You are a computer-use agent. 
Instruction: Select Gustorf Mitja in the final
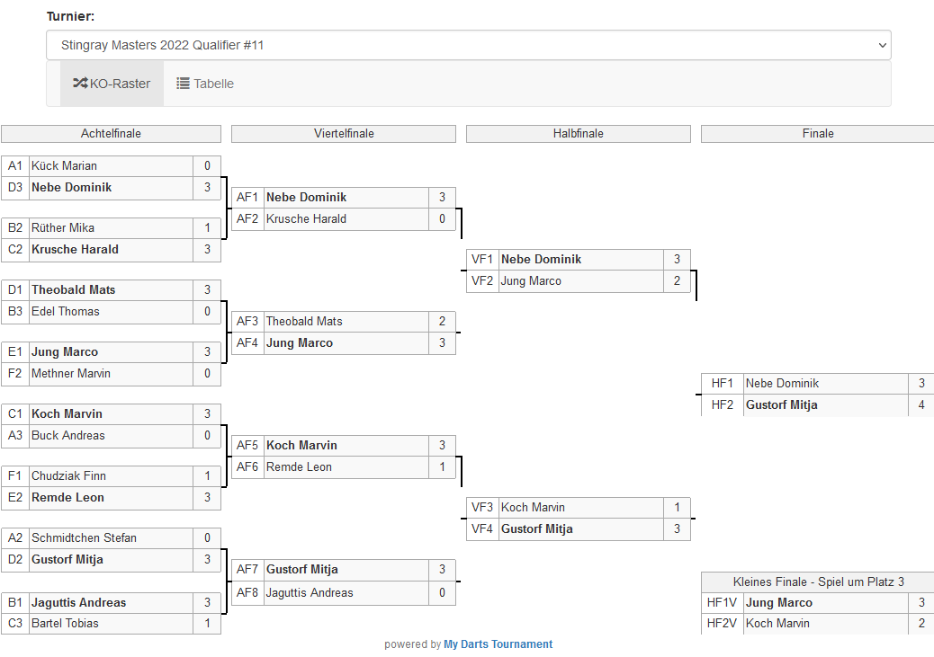781,405
